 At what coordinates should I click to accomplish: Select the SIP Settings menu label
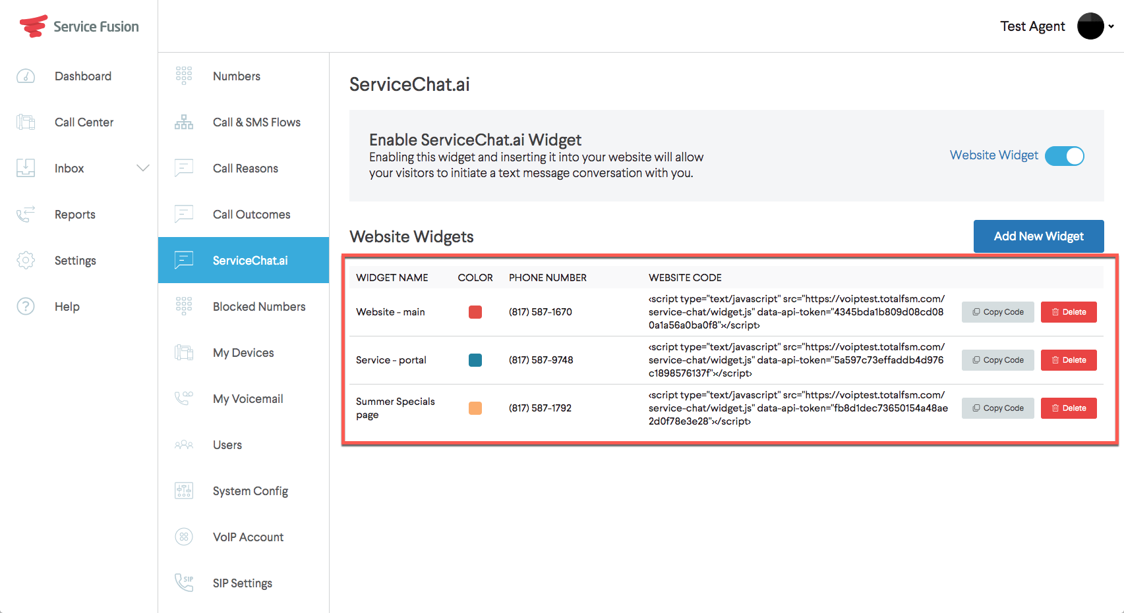point(243,583)
